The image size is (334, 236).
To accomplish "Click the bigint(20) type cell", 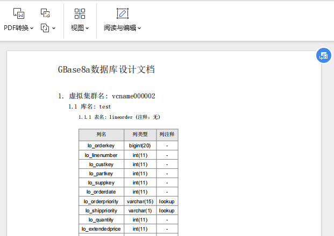I will tap(140, 146).
